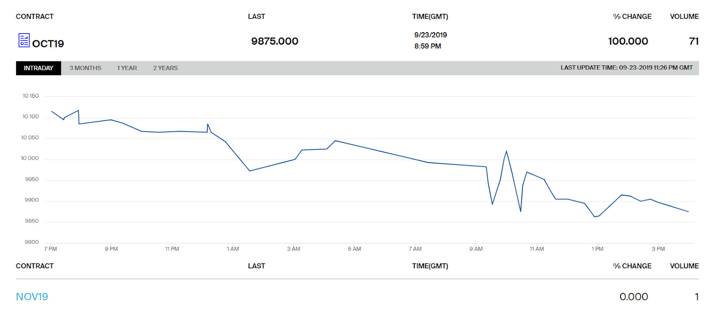Click the chart icon beside OCT19
This screenshot has width=718, height=314.
point(24,40)
